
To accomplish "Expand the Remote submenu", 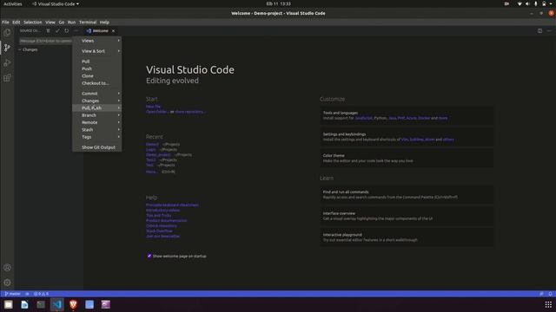I will pyautogui.click(x=96, y=122).
